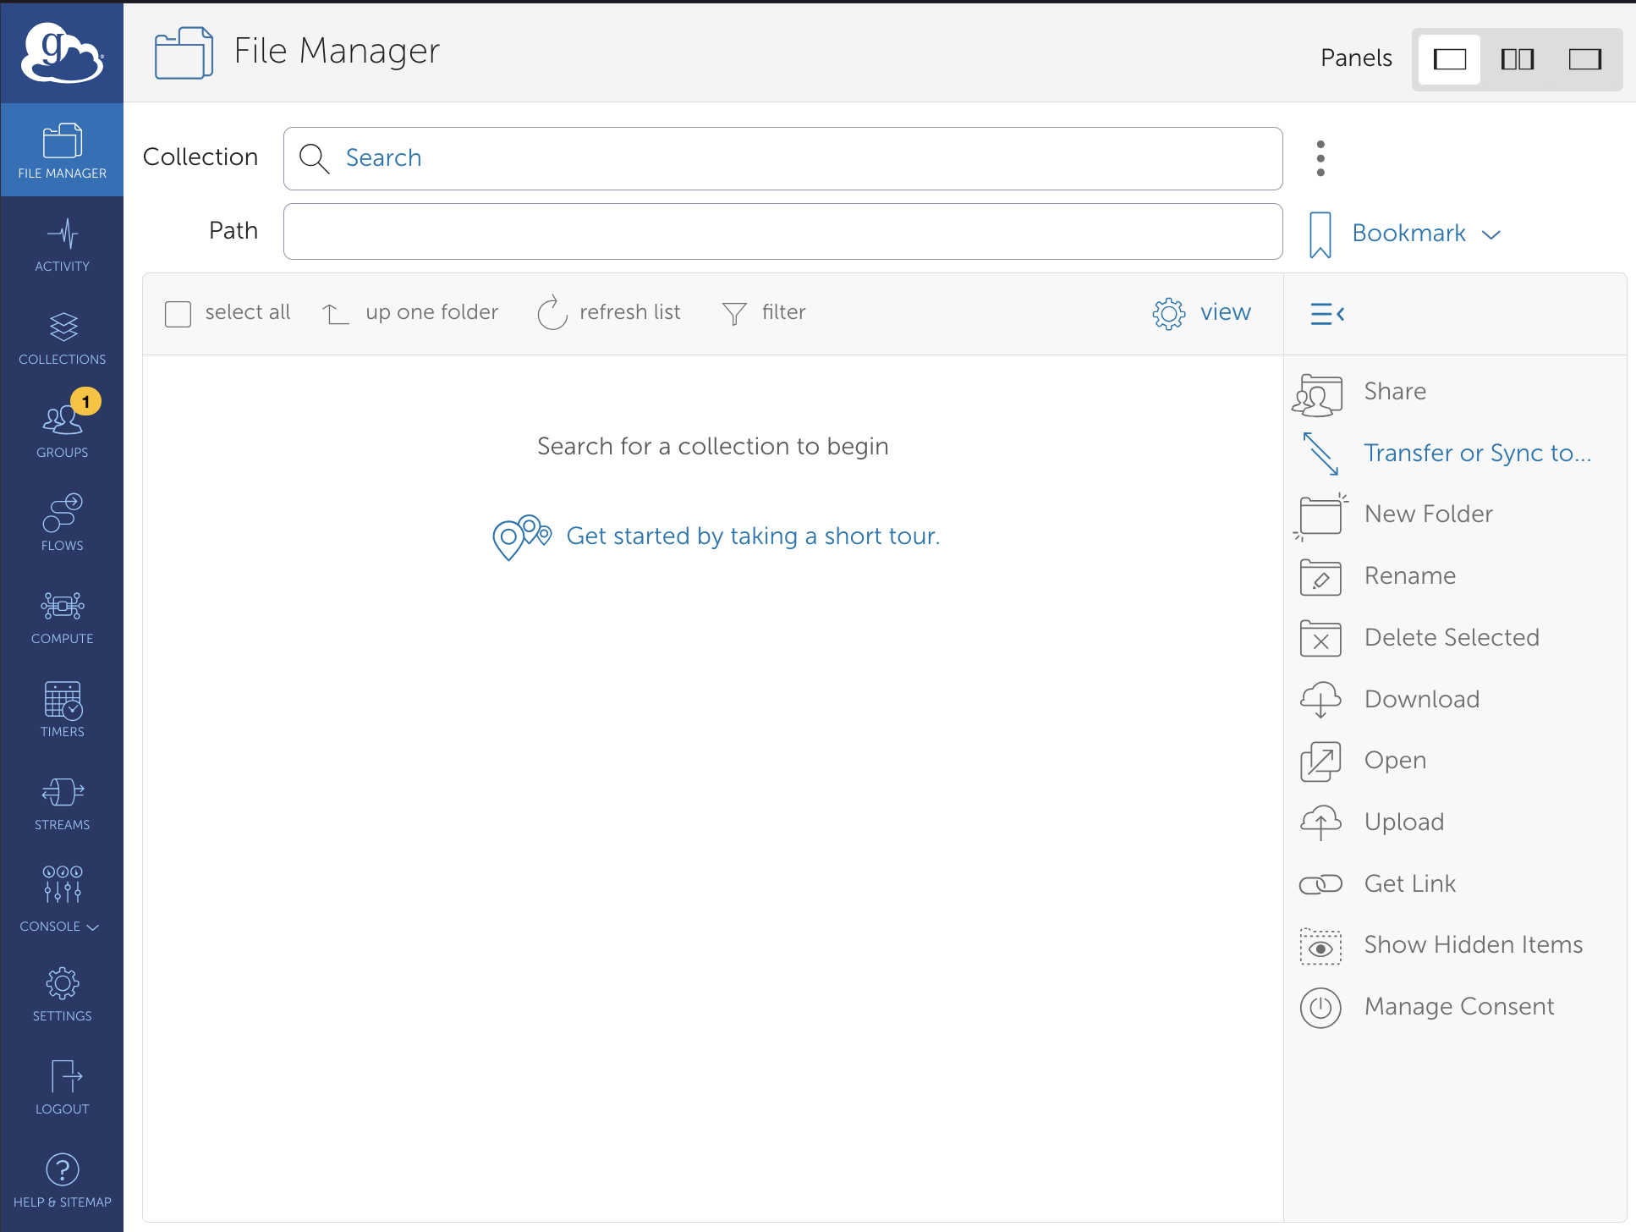This screenshot has width=1636, height=1232.
Task: Open the Activity page from sidebar
Action: point(62,244)
